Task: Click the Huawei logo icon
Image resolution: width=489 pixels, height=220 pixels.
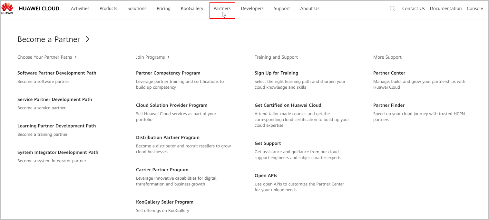Action: 7,9
